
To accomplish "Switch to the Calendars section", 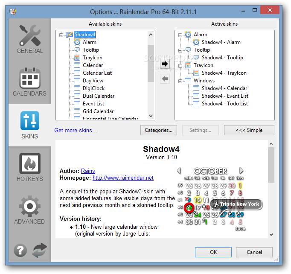I will (30, 82).
